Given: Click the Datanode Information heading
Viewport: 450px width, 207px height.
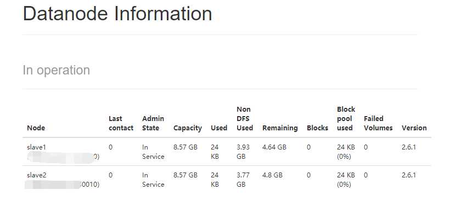Looking at the screenshot, I should click(x=117, y=14).
